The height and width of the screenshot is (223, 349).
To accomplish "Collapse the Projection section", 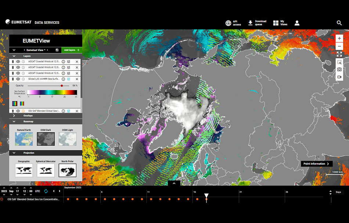I will tap(14, 153).
